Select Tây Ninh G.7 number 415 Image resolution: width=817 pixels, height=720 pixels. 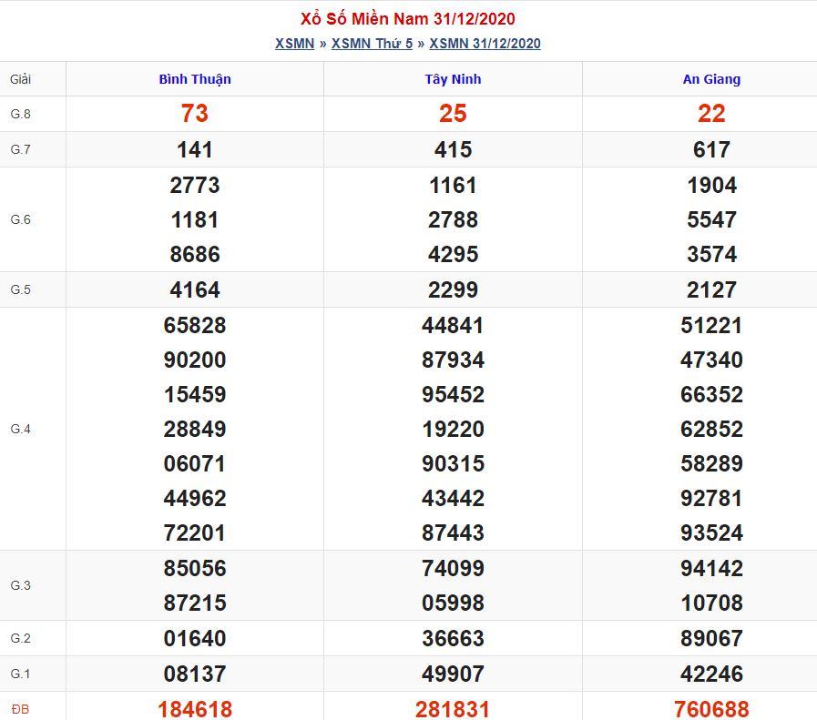pos(453,150)
